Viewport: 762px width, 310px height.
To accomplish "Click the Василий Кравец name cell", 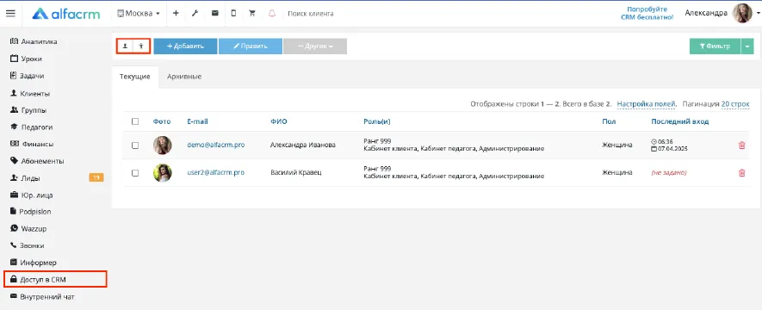I will point(296,172).
